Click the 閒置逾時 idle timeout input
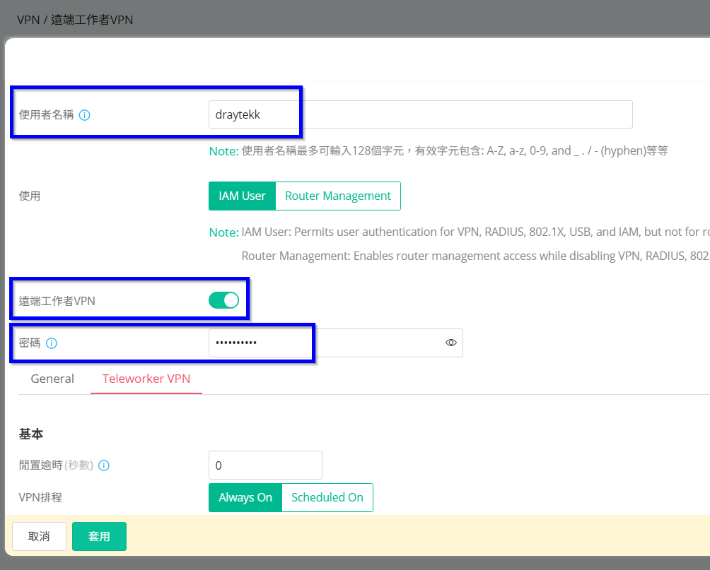 coord(265,465)
